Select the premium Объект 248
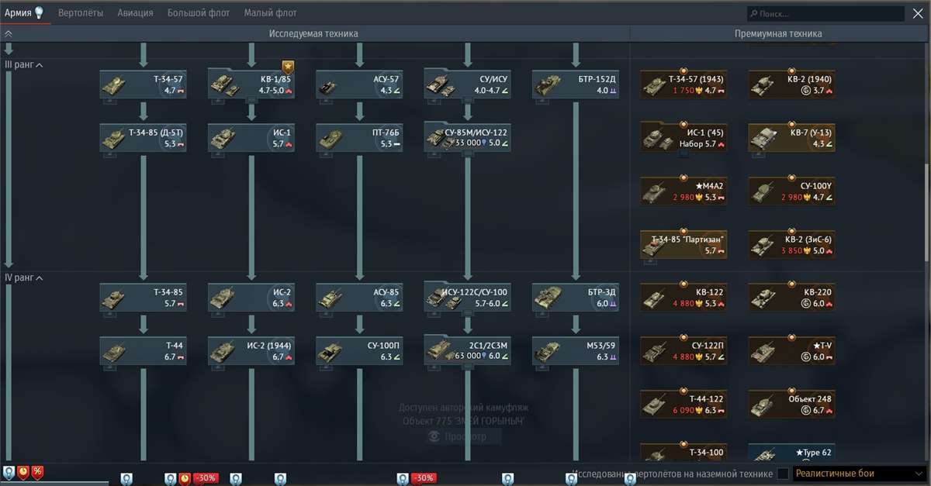This screenshot has width=931, height=486. point(791,403)
